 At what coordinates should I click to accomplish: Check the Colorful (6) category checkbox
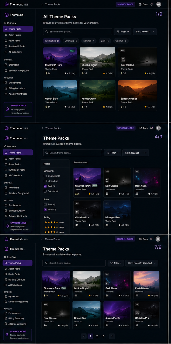click(x=45, y=191)
